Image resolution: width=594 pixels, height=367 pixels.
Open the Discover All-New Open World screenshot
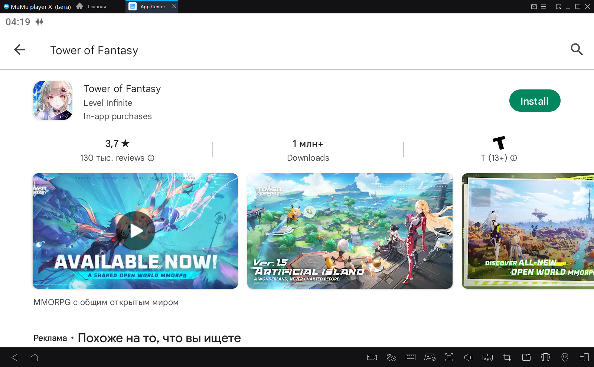tap(528, 231)
